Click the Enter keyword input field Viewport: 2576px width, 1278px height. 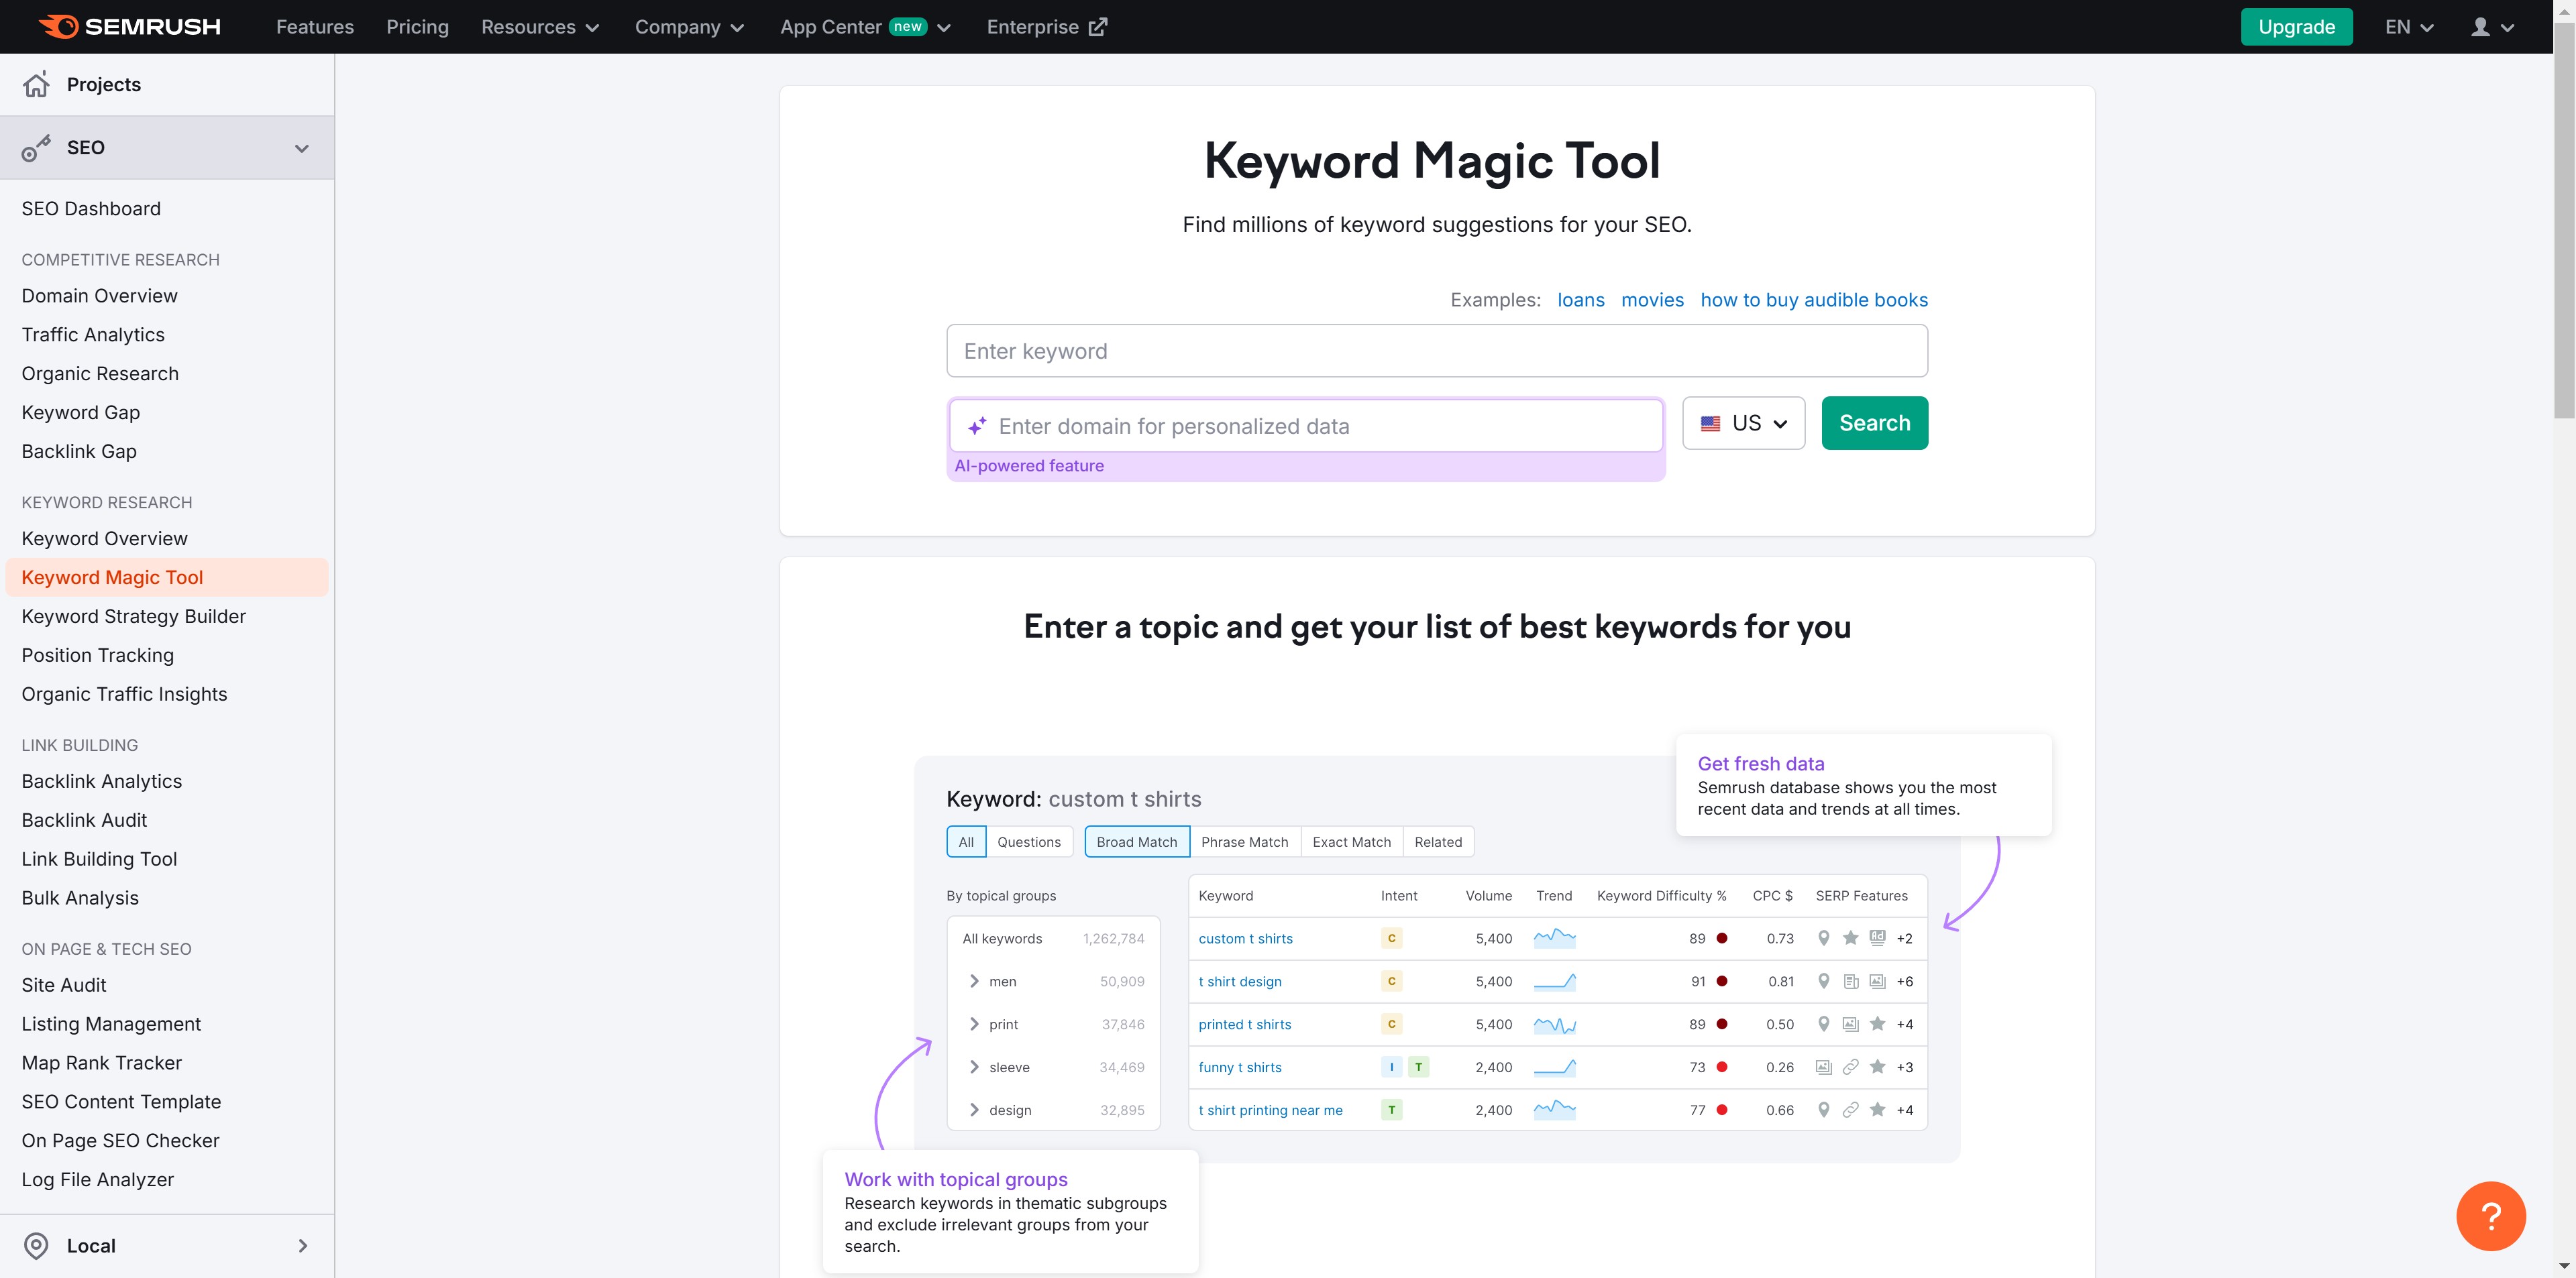point(1436,351)
